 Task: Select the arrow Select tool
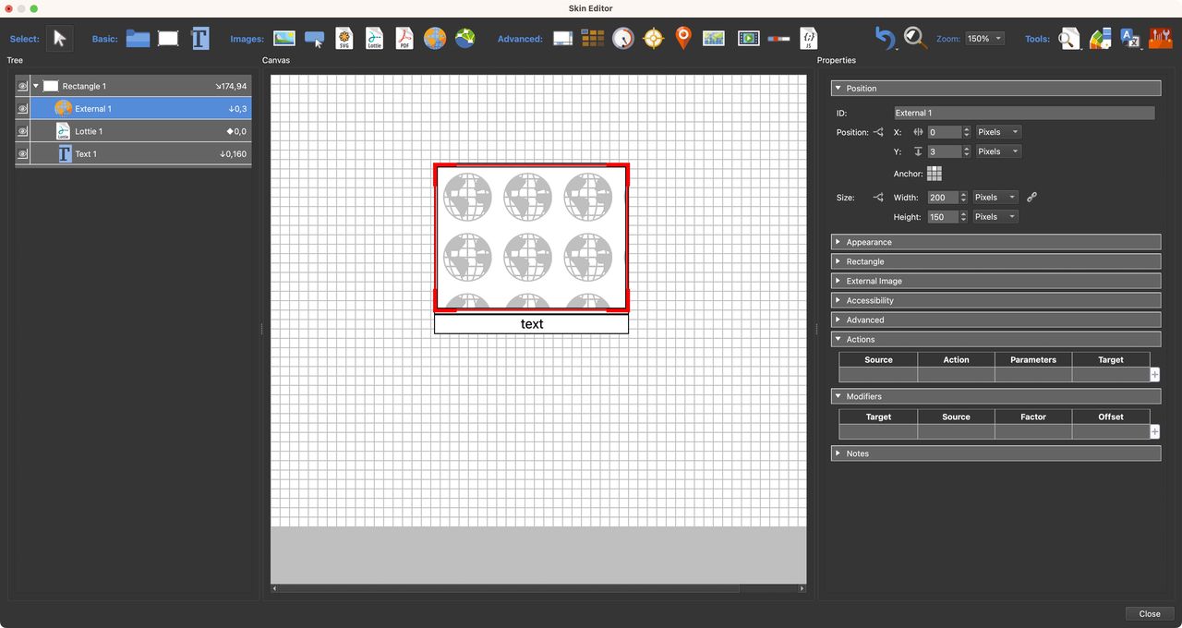57,38
